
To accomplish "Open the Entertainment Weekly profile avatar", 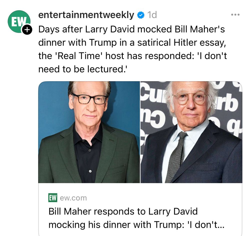I will pos(19,22).
